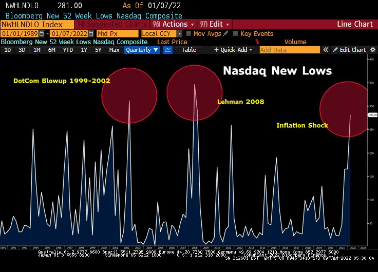Viewport: 378px width, 272px height.
Task: Open Suggested Charts menu
Action: coord(112,24)
